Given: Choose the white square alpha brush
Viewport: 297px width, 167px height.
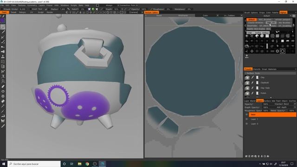Looking at the screenshot, I should tap(267, 36).
